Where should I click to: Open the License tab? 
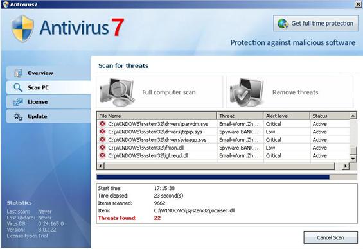(x=48, y=102)
